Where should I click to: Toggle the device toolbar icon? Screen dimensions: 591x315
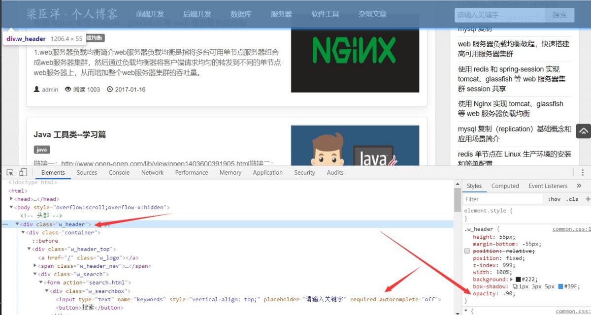[23, 173]
